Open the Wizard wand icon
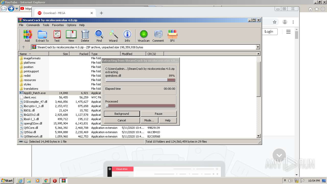327x184 pixels. click(x=113, y=36)
